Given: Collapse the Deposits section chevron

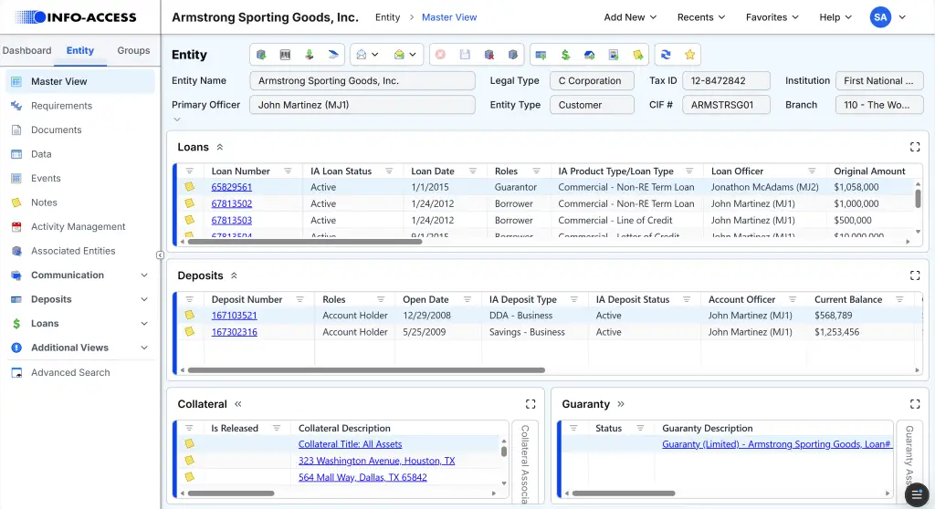Looking at the screenshot, I should [234, 275].
